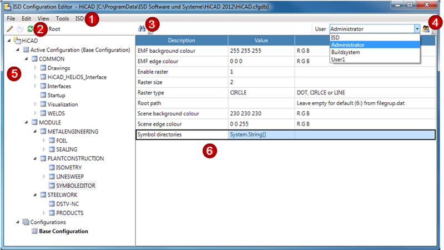
Task: Click the Configurations node icon
Action: pos(24,222)
